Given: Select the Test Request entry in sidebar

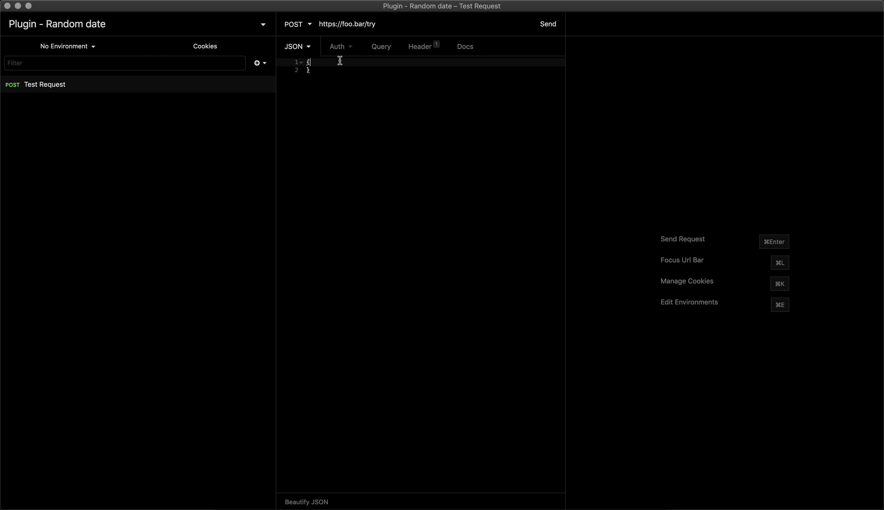Looking at the screenshot, I should pos(44,84).
